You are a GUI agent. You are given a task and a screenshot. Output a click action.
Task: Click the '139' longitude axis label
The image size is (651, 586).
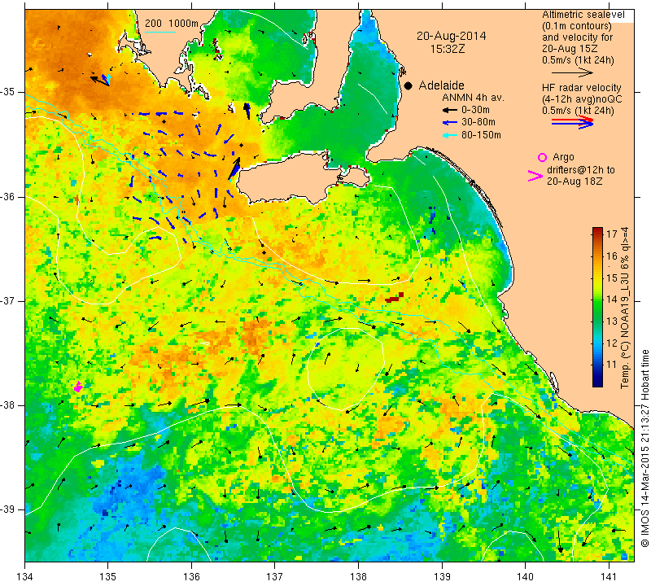442,577
